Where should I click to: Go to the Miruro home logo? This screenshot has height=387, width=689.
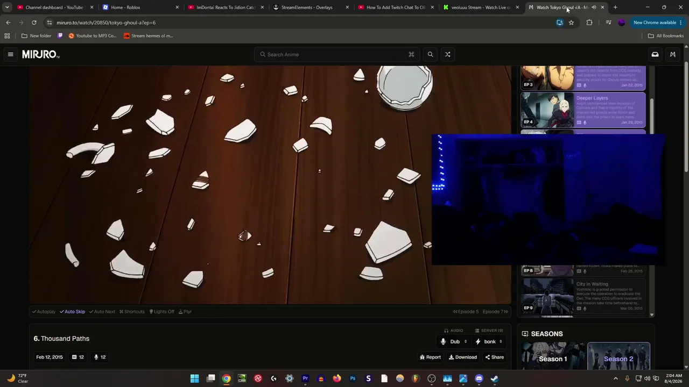(x=41, y=54)
